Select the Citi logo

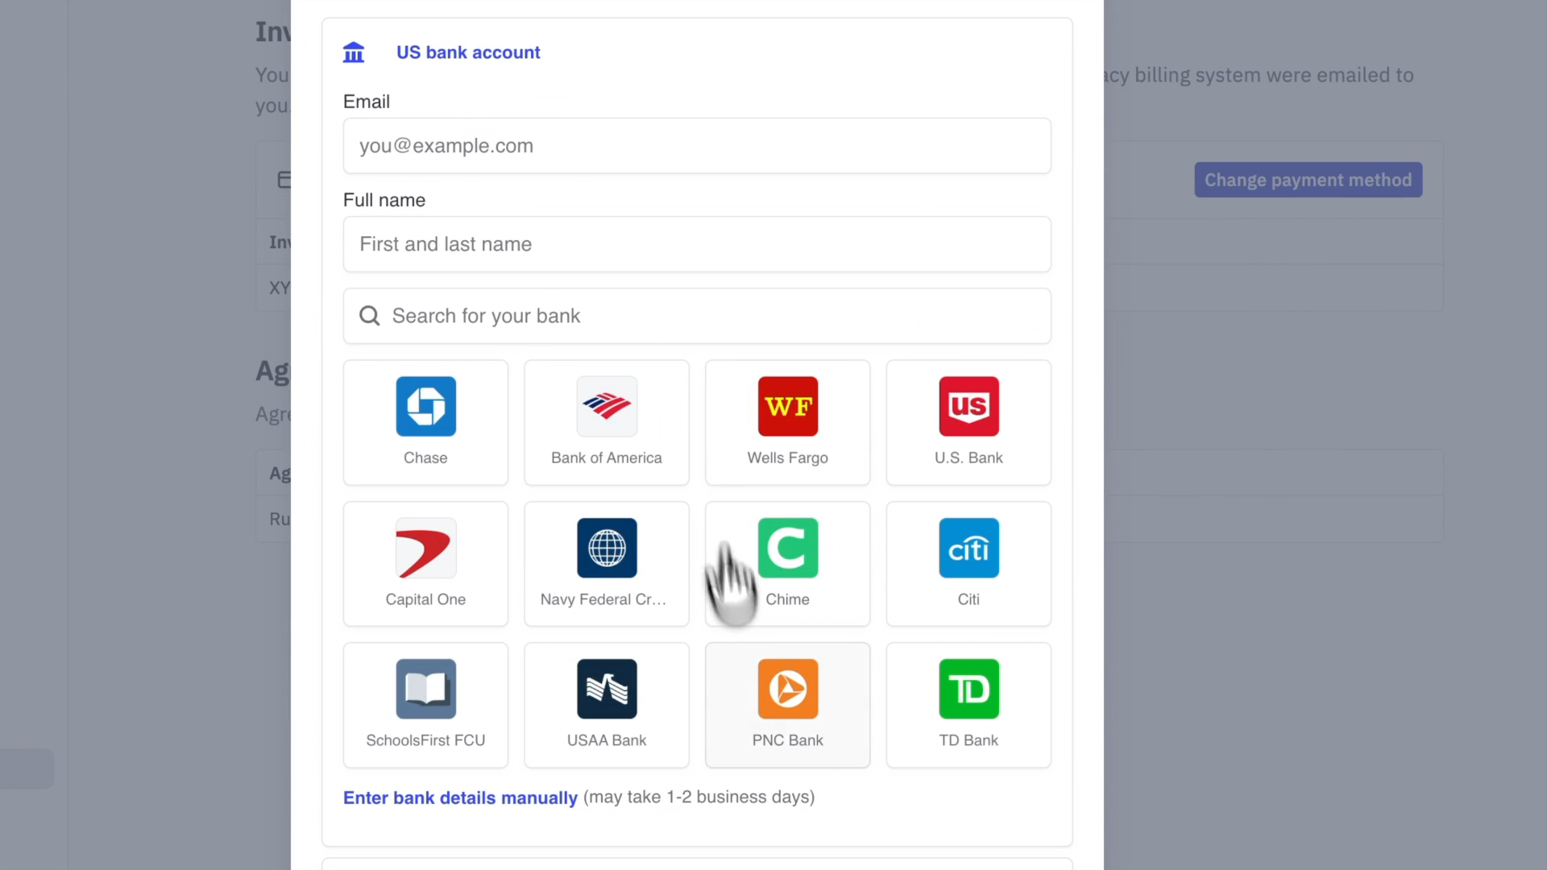point(968,548)
